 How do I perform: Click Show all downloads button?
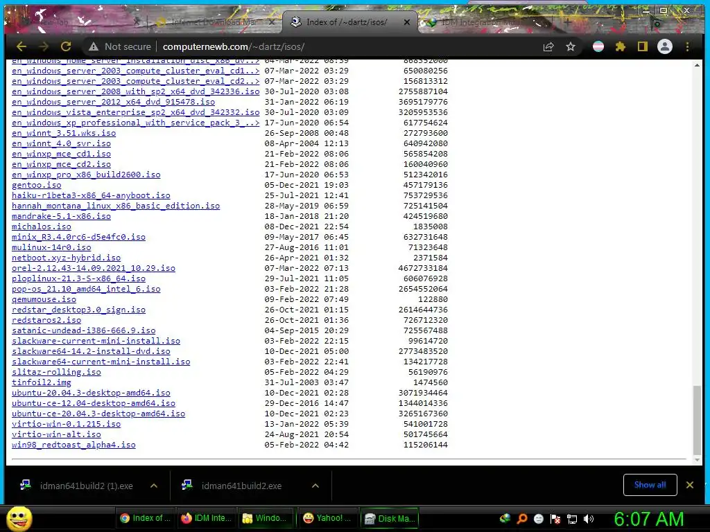point(650,485)
